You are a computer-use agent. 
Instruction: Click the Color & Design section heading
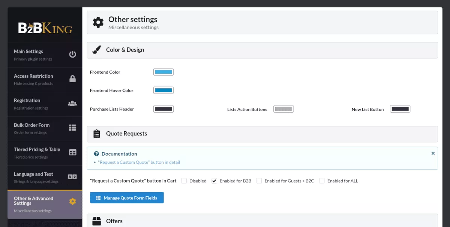(125, 50)
